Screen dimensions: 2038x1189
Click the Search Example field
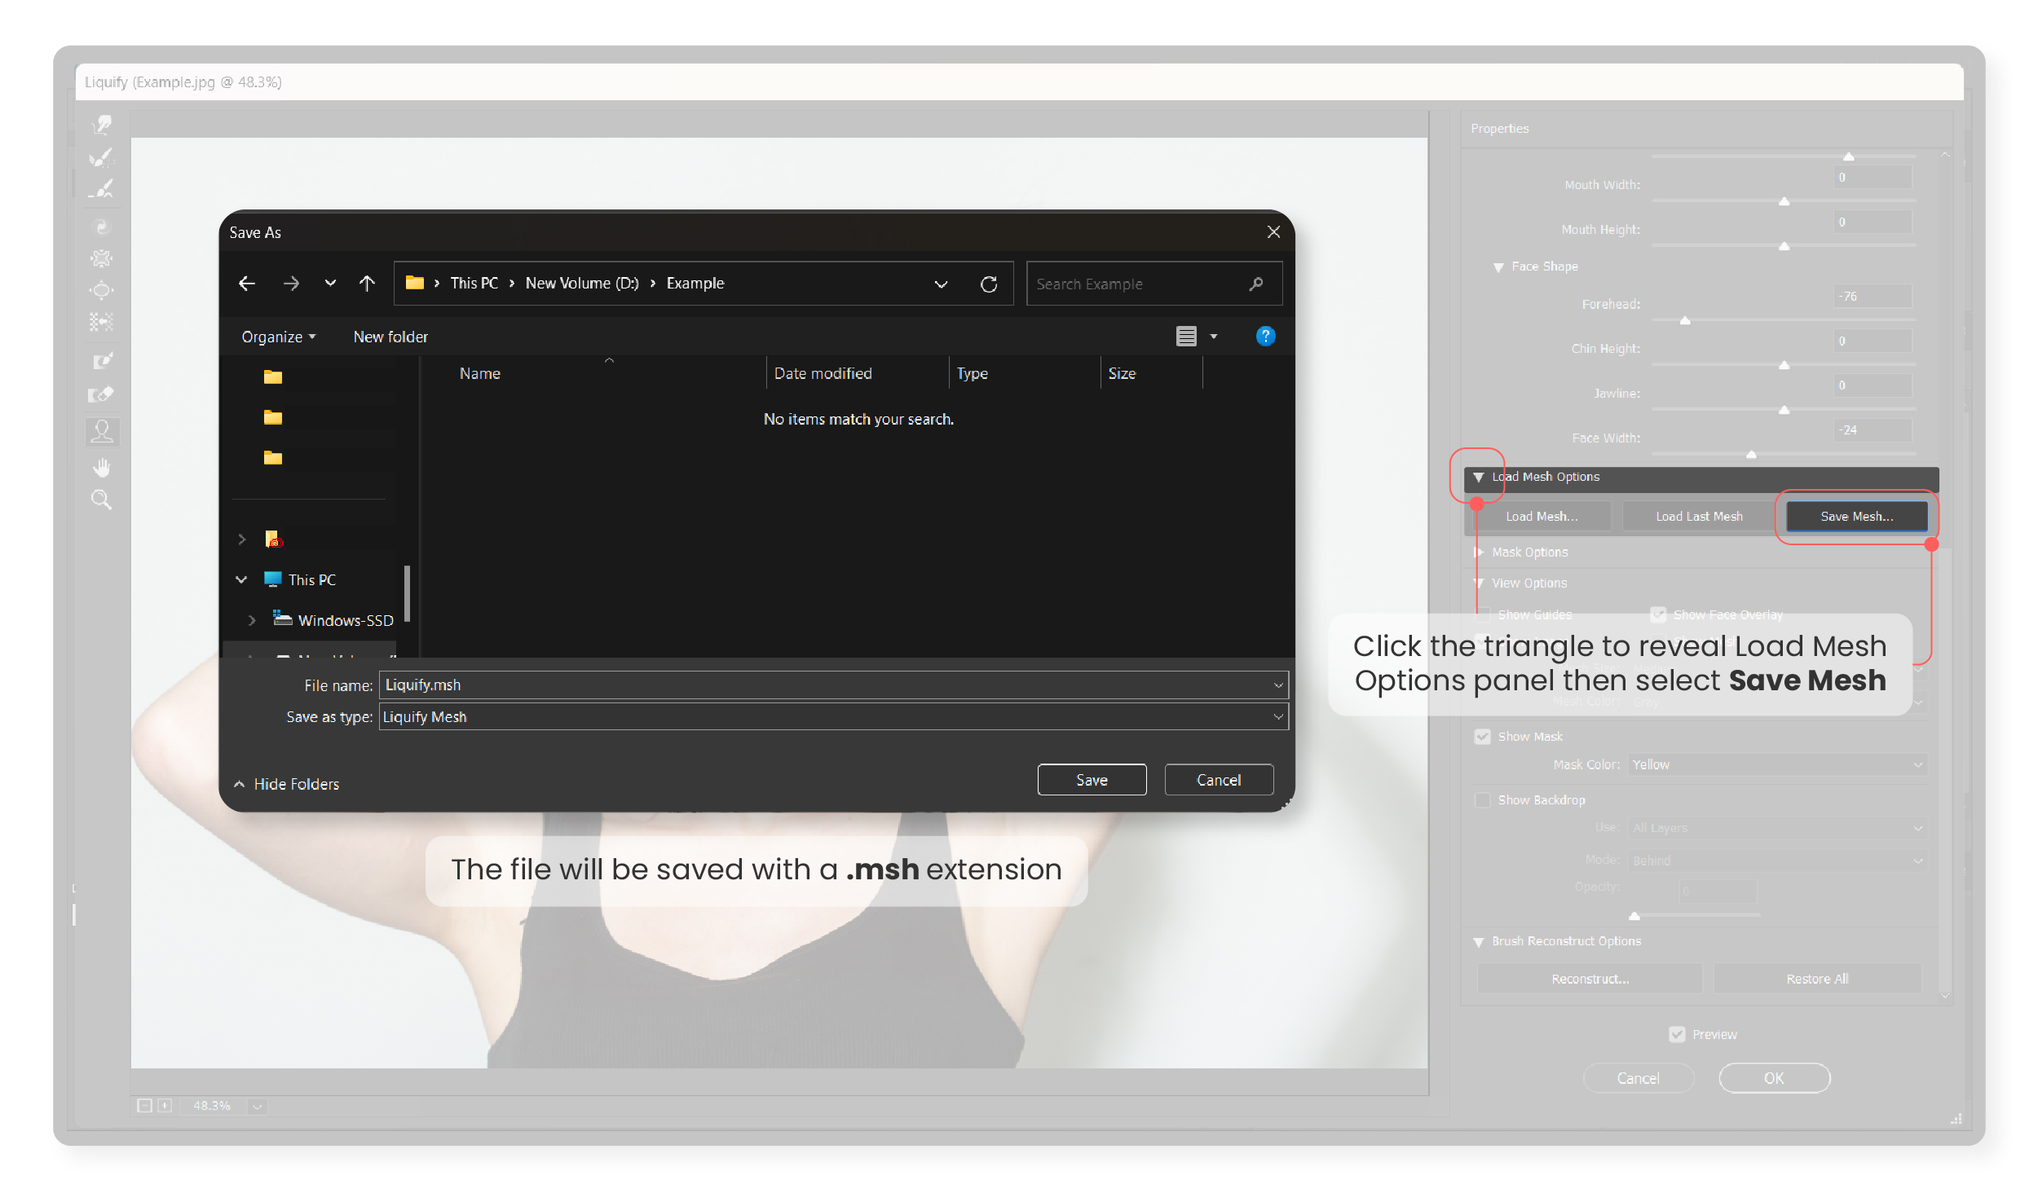point(1154,284)
